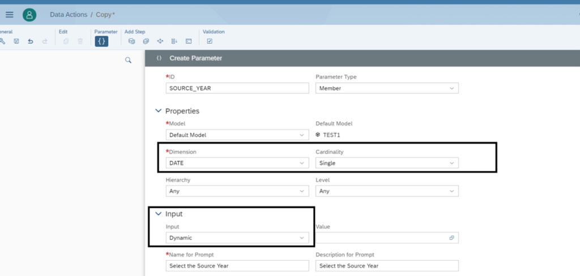Run validation check icon
580x276 pixels.
(x=210, y=41)
